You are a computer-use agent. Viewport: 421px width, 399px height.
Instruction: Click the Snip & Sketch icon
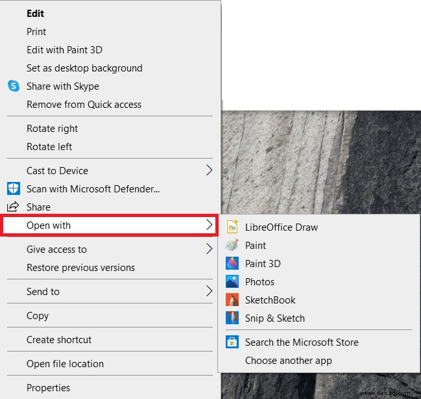point(232,318)
